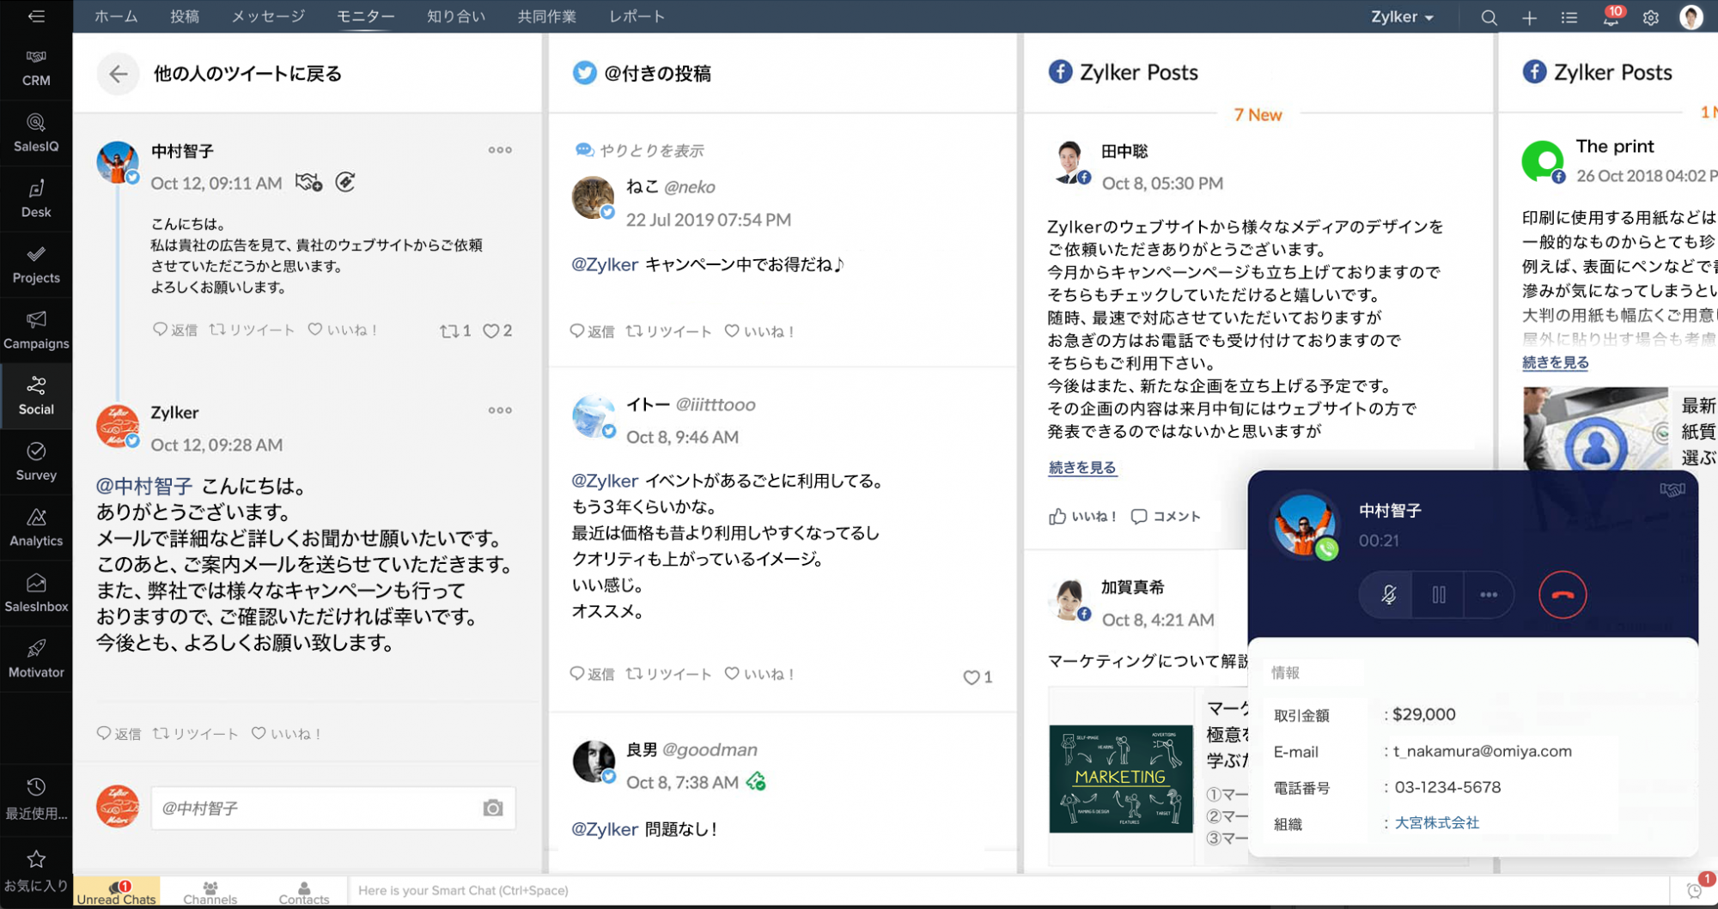The height and width of the screenshot is (909, 1718).
Task: Open SalesInbox from the sidebar
Action: [x=36, y=593]
